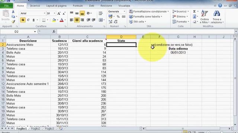Click the Fill down icon
The image size is (238, 133).
(x=194, y=17)
